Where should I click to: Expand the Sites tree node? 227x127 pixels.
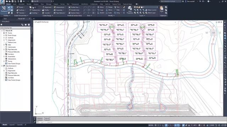[4, 45]
